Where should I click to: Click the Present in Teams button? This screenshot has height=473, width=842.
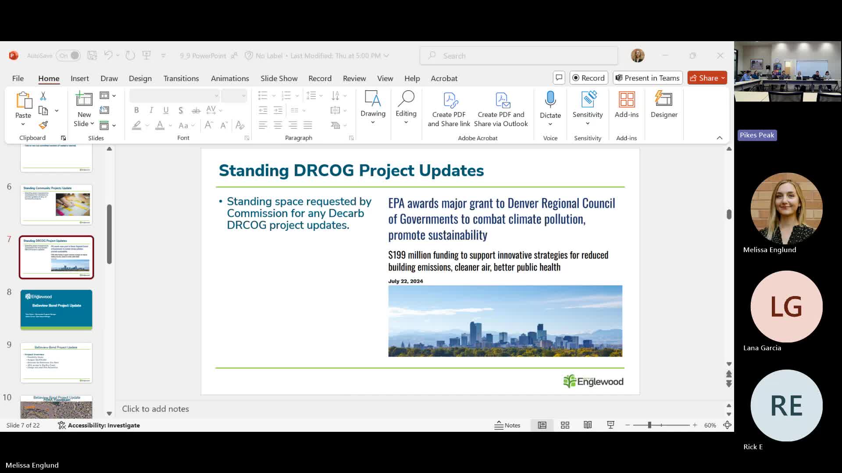click(647, 78)
